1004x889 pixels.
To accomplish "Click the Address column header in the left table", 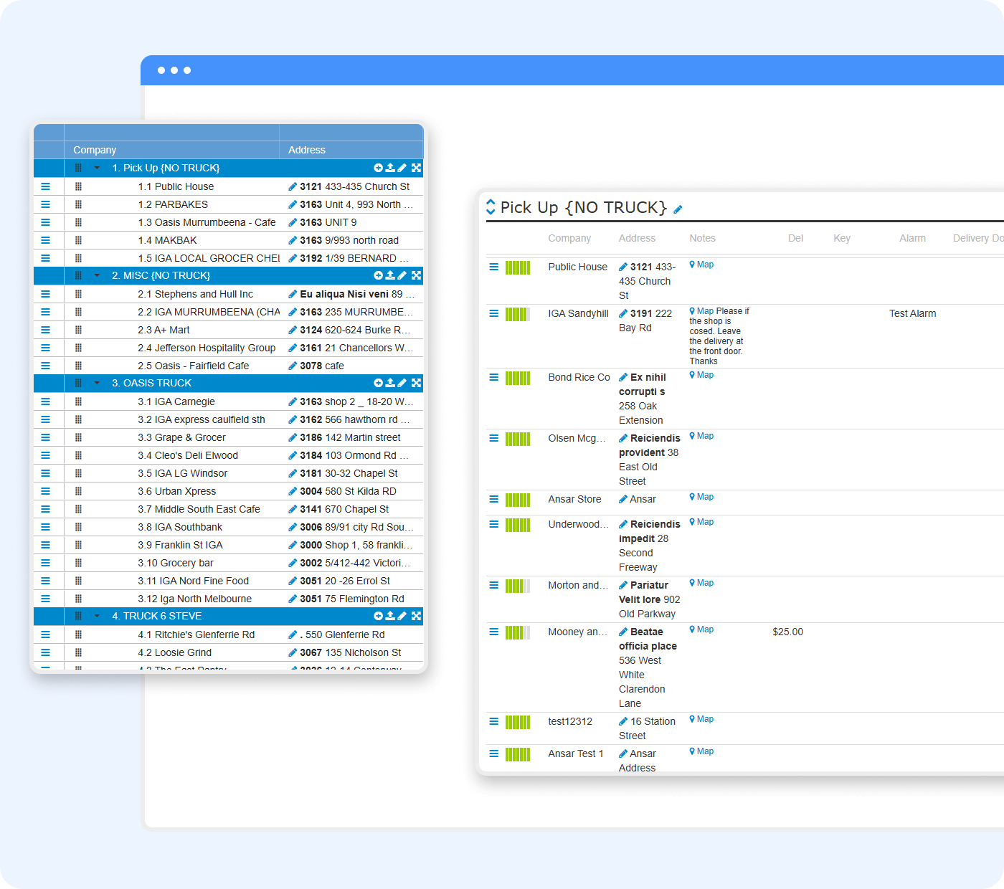I will click(x=307, y=150).
